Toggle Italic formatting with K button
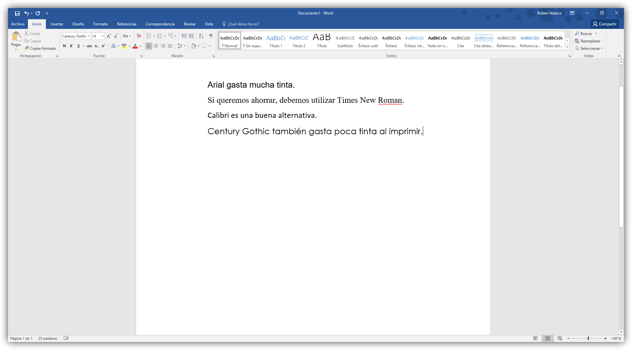The width and height of the screenshot is (632, 350). click(x=71, y=46)
